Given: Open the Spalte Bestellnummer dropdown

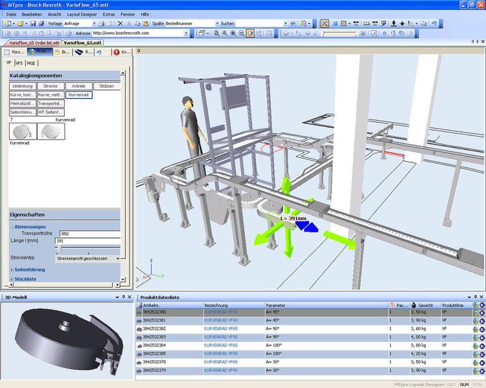Looking at the screenshot, I should click(217, 23).
